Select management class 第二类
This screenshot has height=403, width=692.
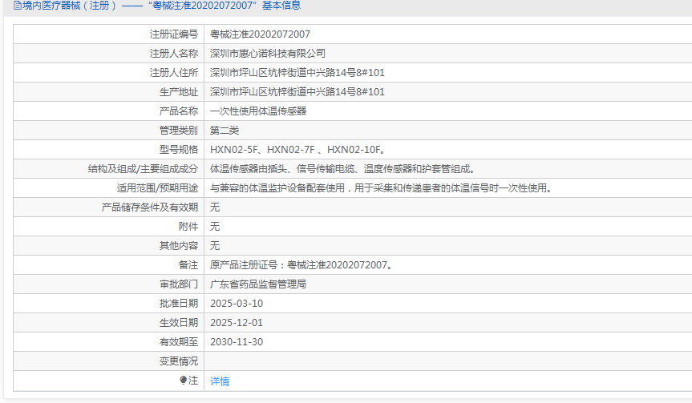point(225,131)
